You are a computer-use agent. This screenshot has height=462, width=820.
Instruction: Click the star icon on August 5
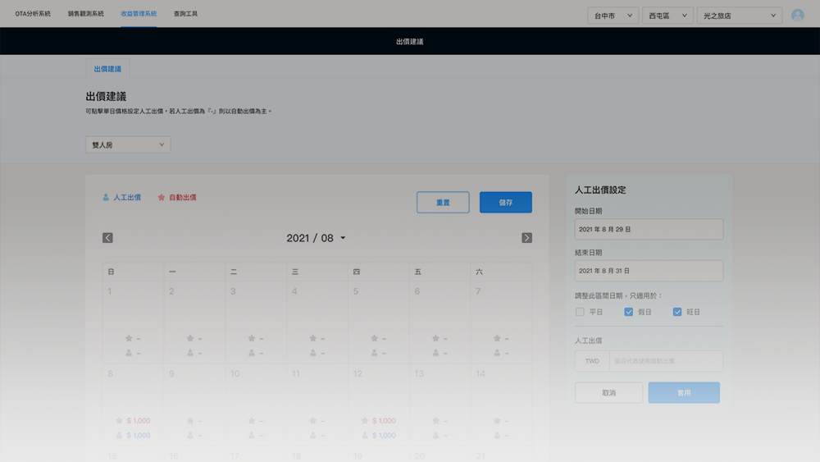click(375, 339)
